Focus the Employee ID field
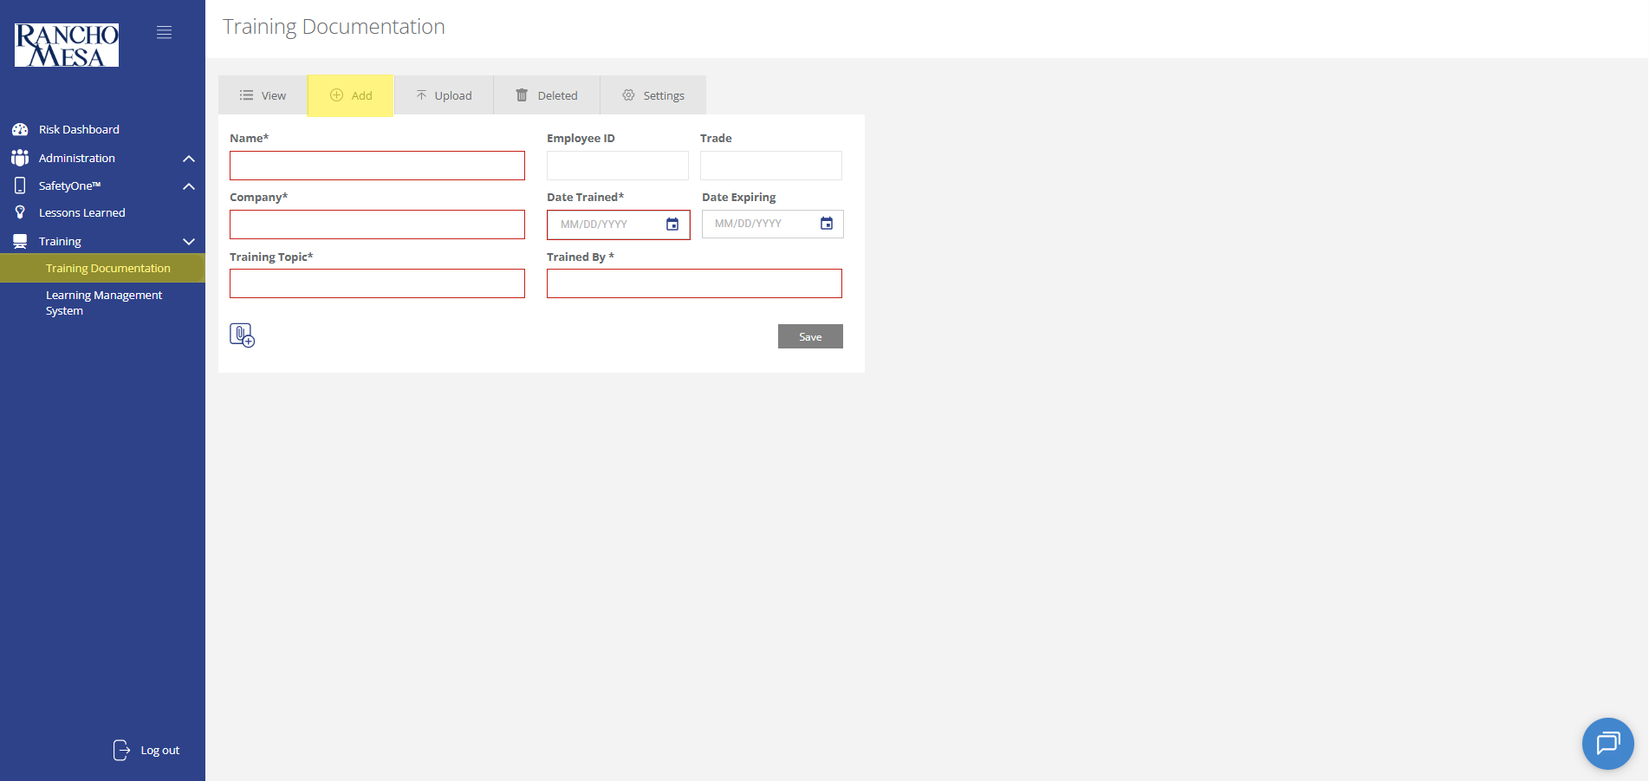The width and height of the screenshot is (1649, 781). pos(618,166)
